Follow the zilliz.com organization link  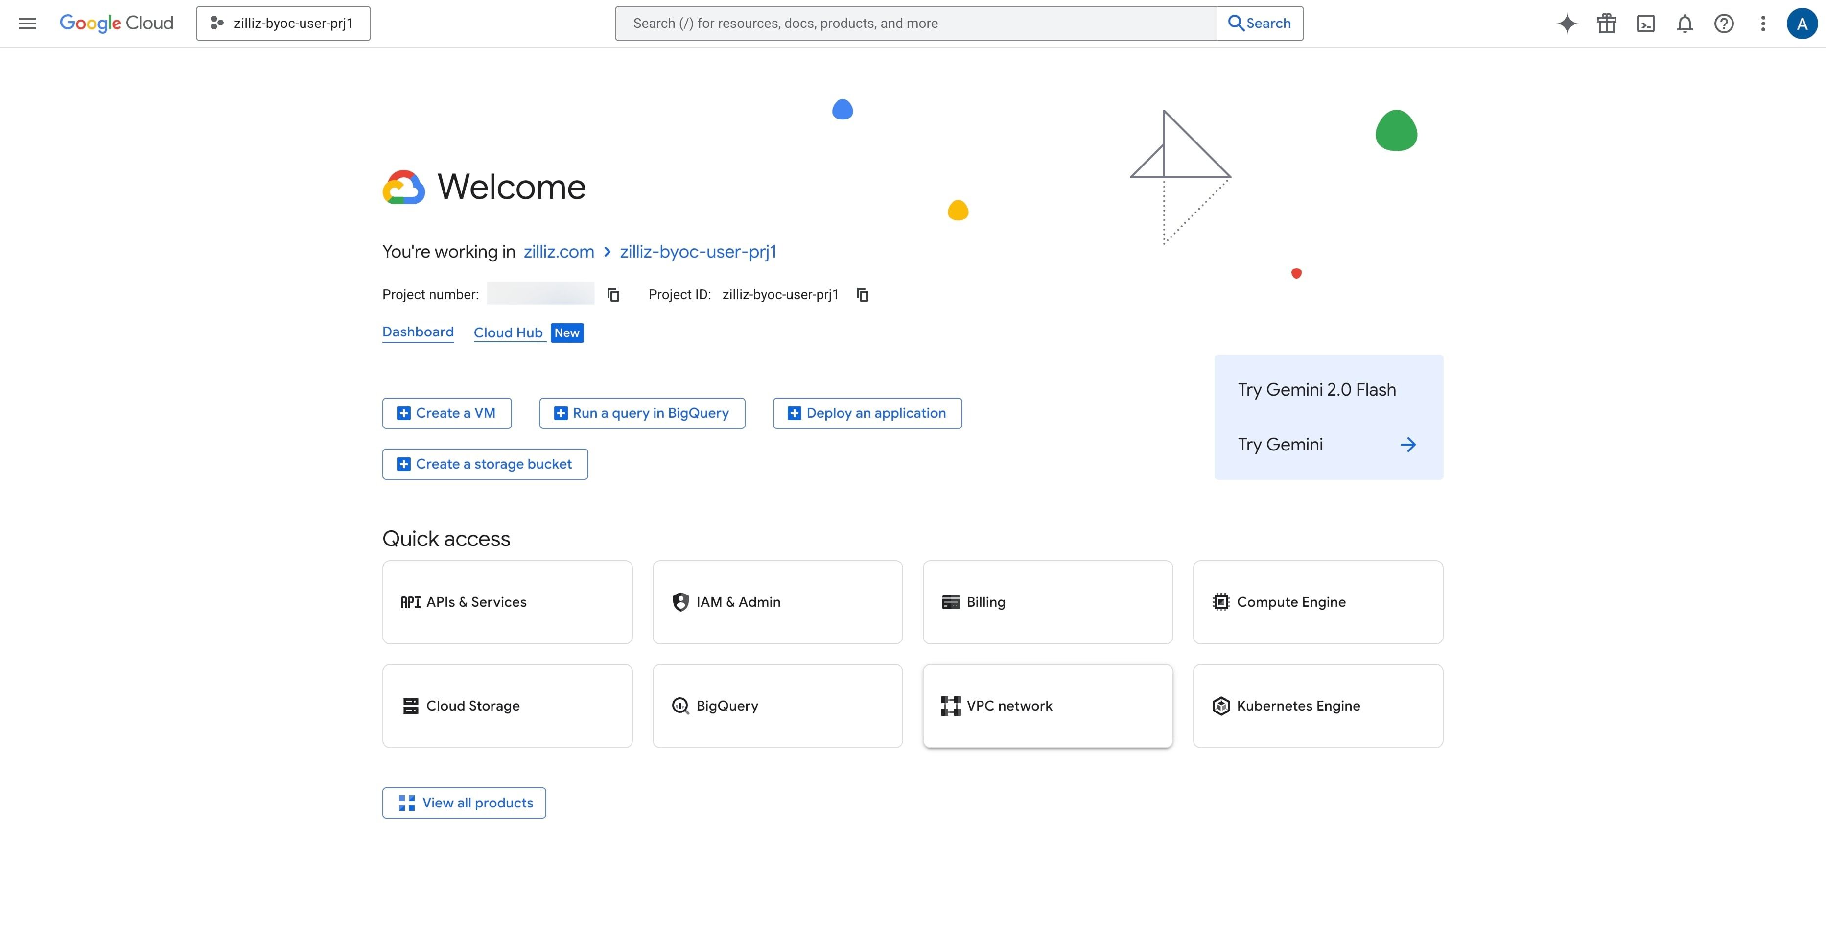[559, 252]
